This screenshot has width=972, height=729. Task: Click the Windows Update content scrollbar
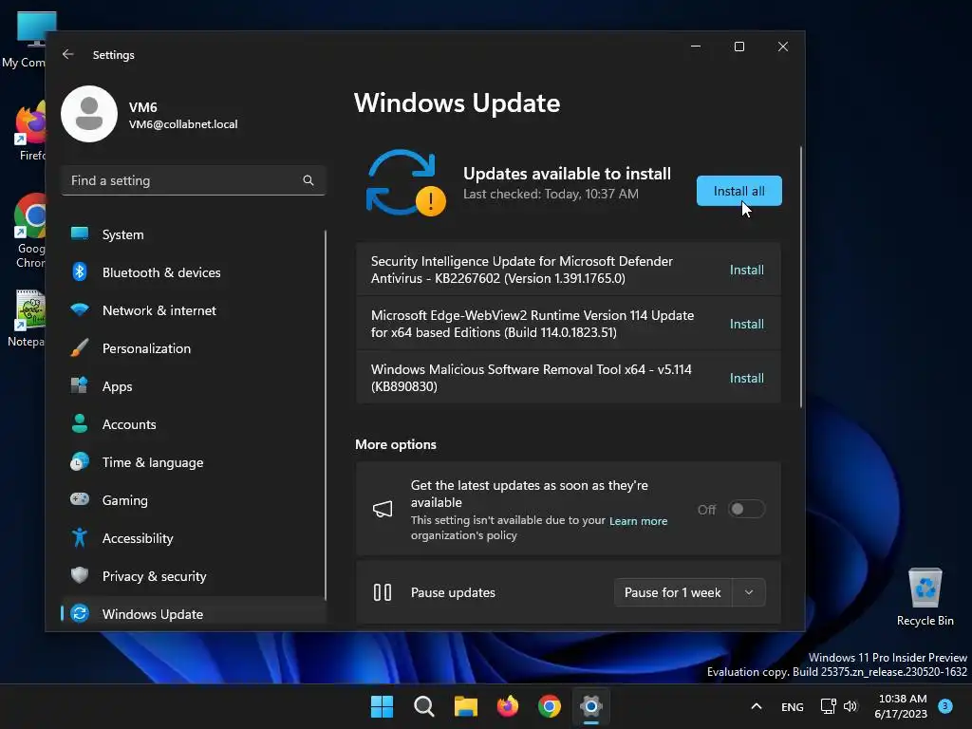click(800, 276)
